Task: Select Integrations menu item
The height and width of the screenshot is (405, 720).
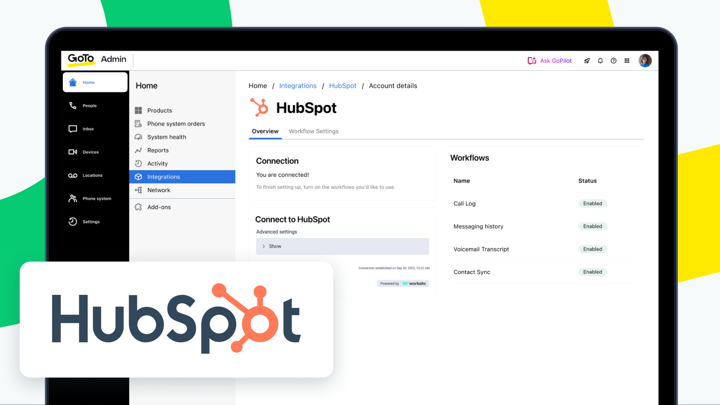Action: [x=182, y=177]
